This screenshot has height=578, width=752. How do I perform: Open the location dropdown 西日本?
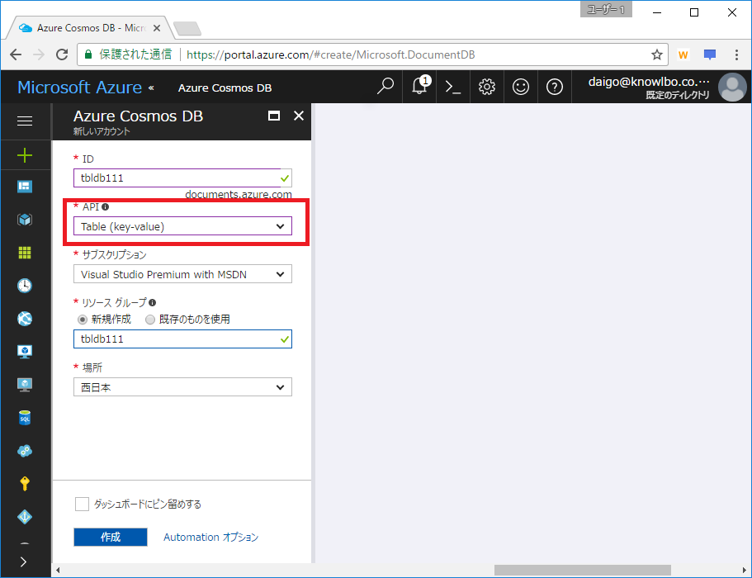pyautogui.click(x=182, y=387)
